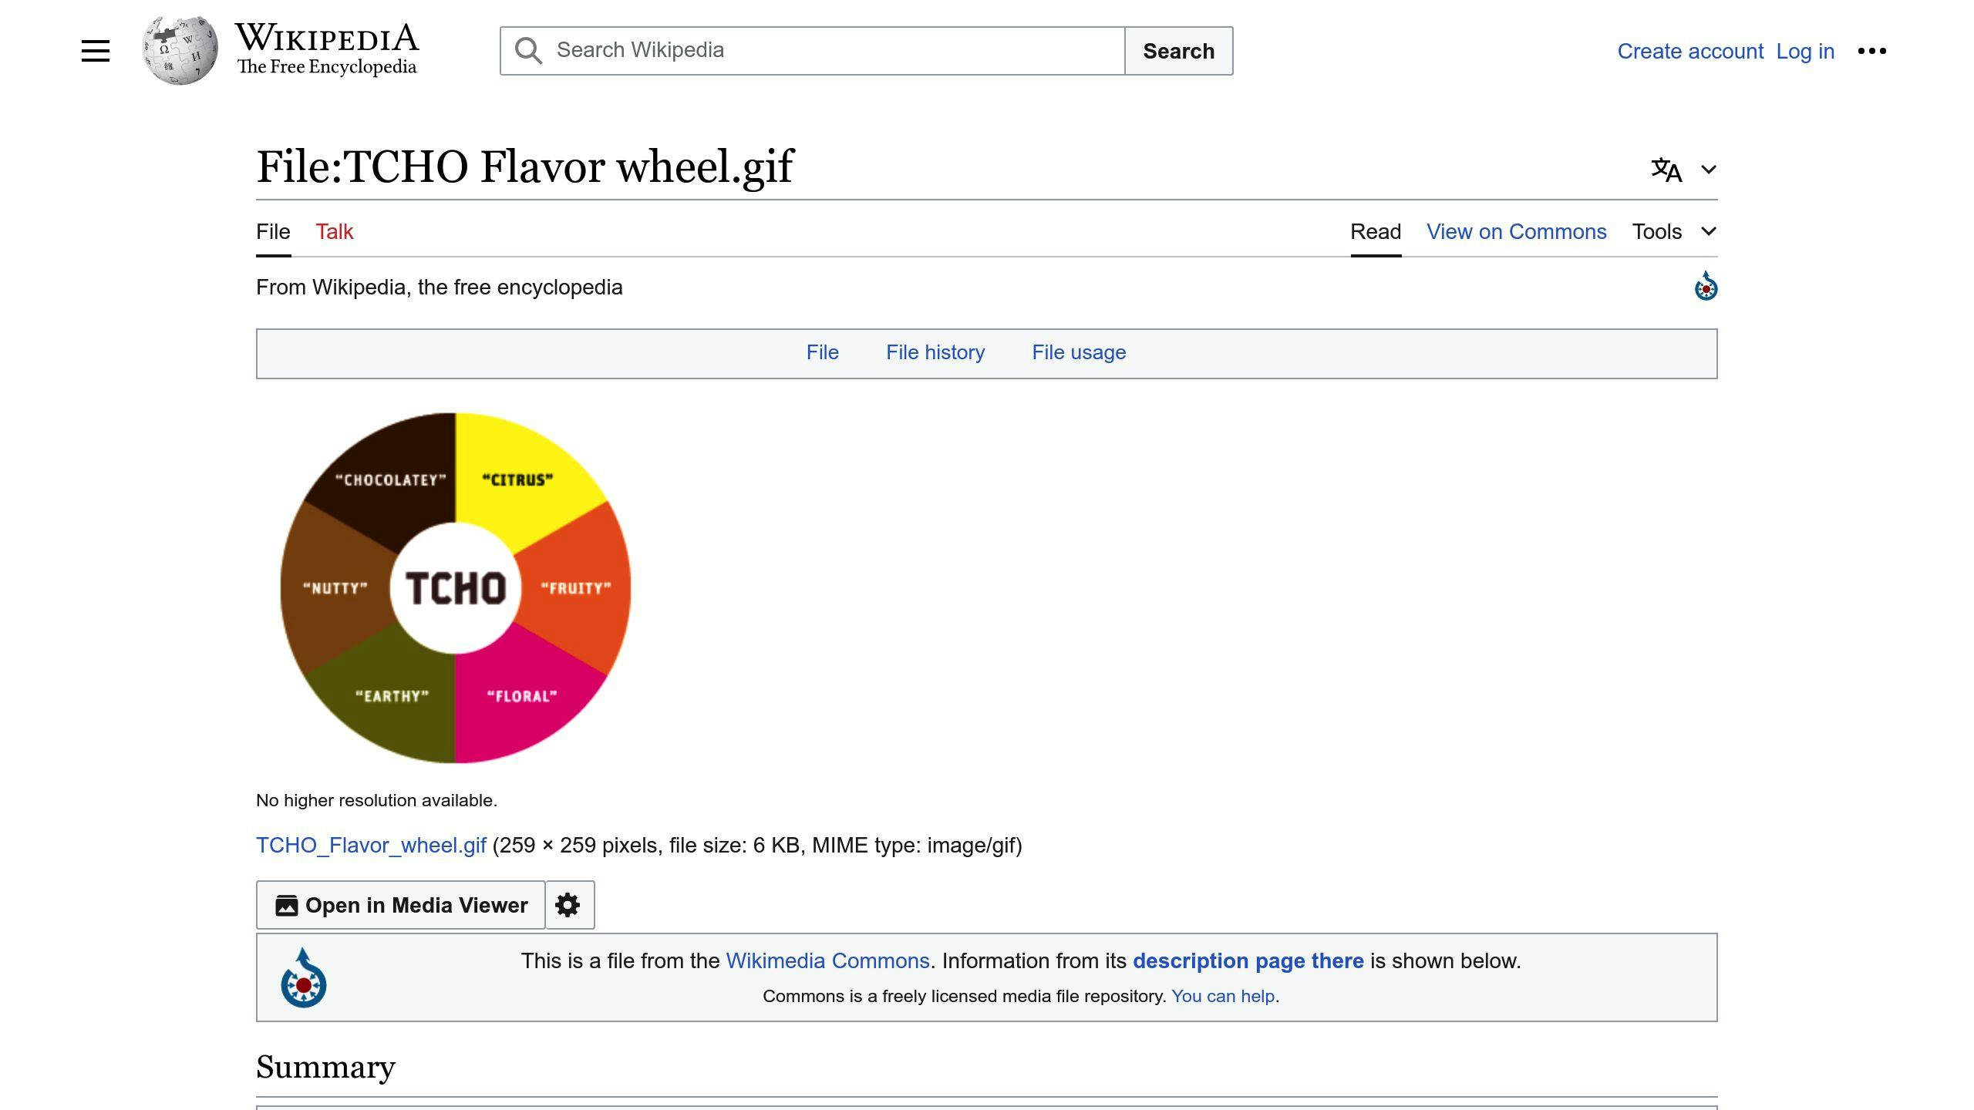Viewport: 1974px width, 1110px height.
Task: Click the magnifier icon in search box
Action: coord(528,51)
